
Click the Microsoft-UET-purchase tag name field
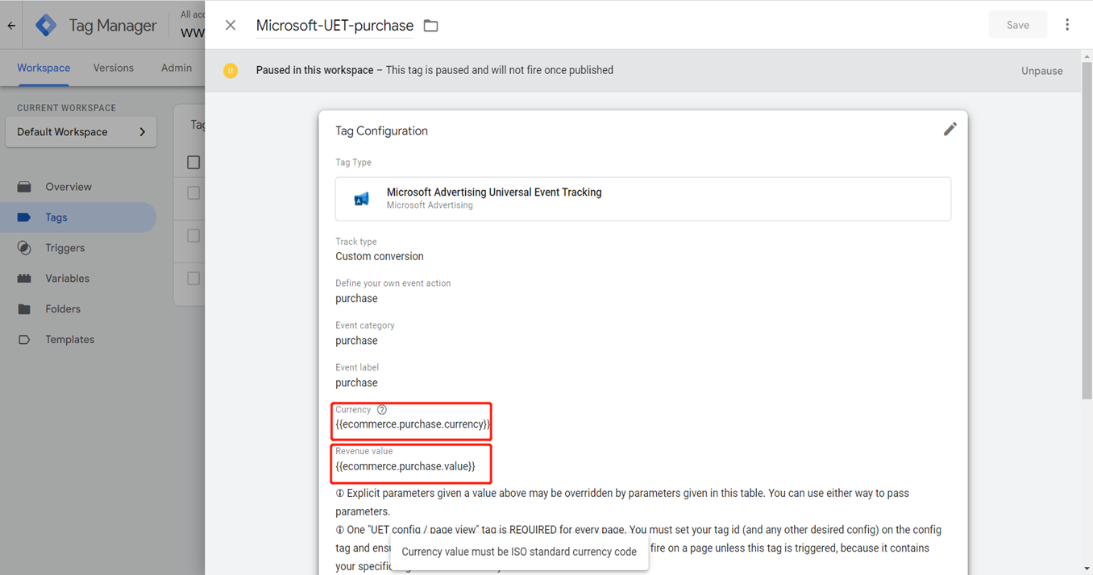pyautogui.click(x=335, y=26)
